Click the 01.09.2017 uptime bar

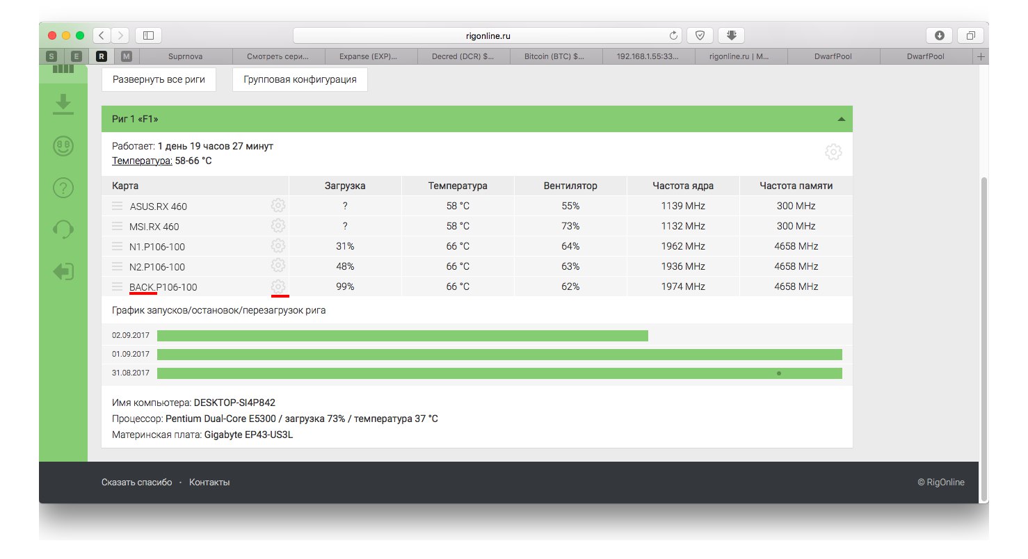tap(499, 355)
